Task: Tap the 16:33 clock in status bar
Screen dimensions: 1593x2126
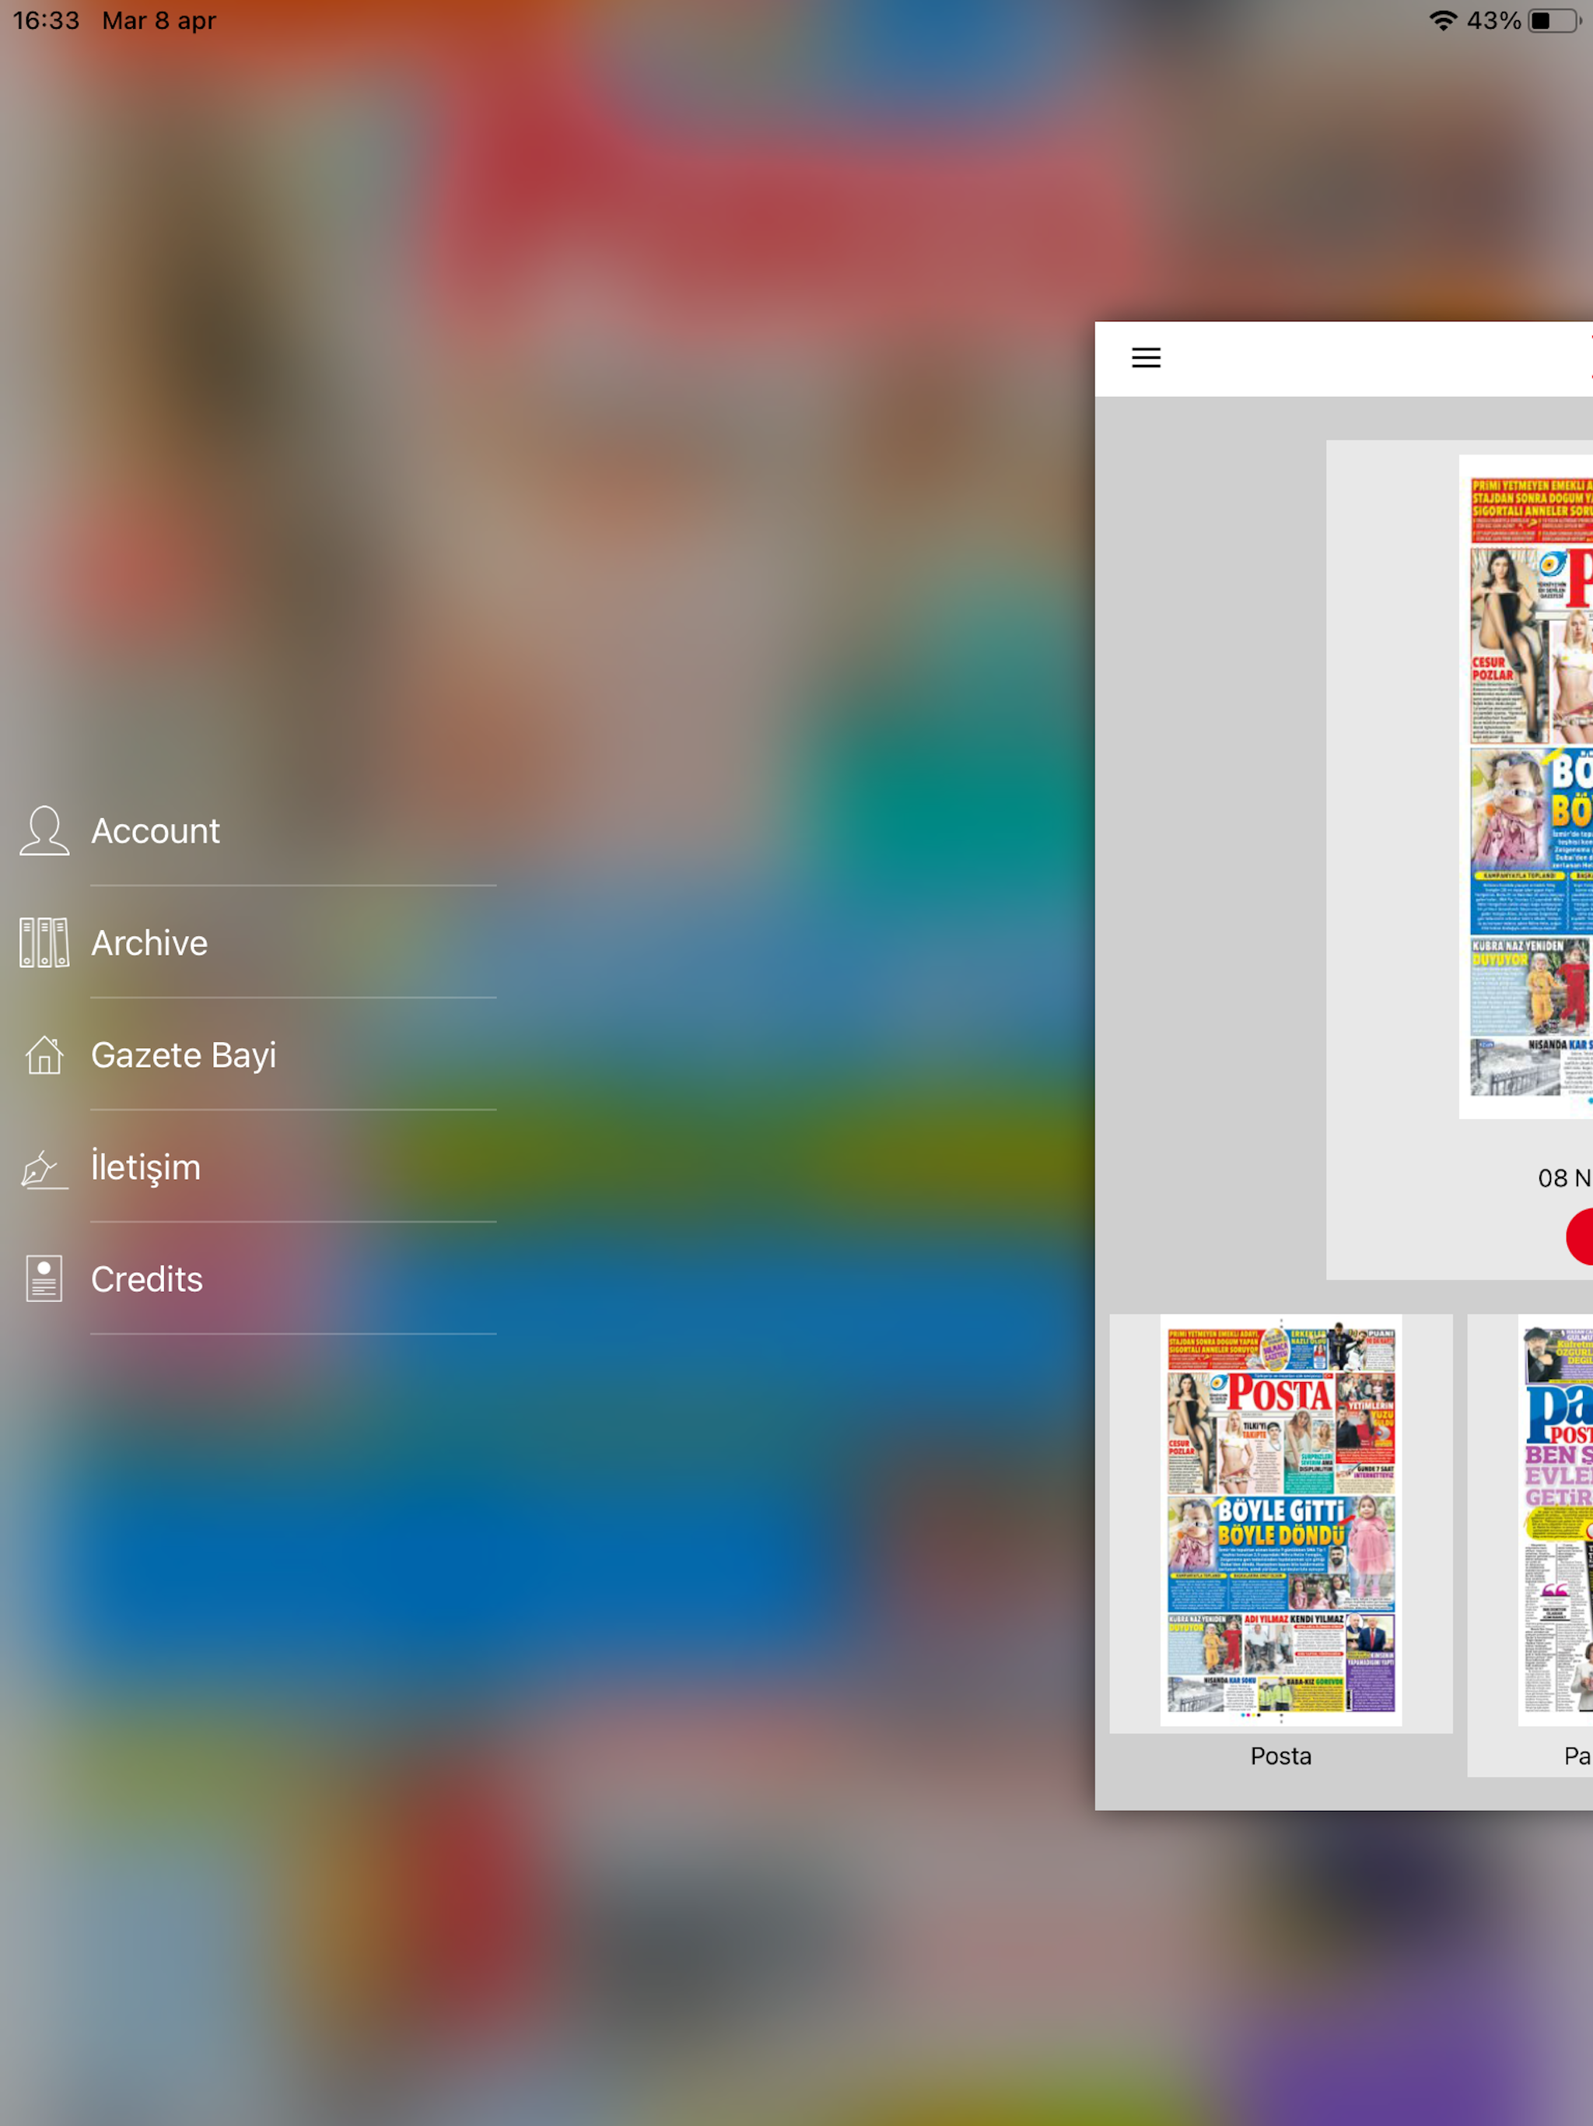Action: click(46, 20)
